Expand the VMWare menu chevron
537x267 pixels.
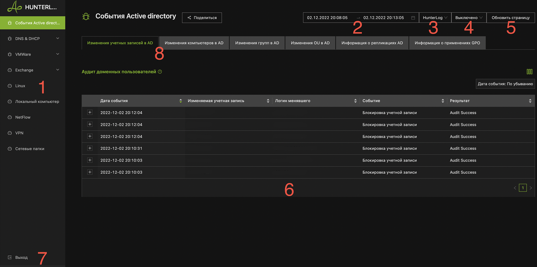(58, 54)
